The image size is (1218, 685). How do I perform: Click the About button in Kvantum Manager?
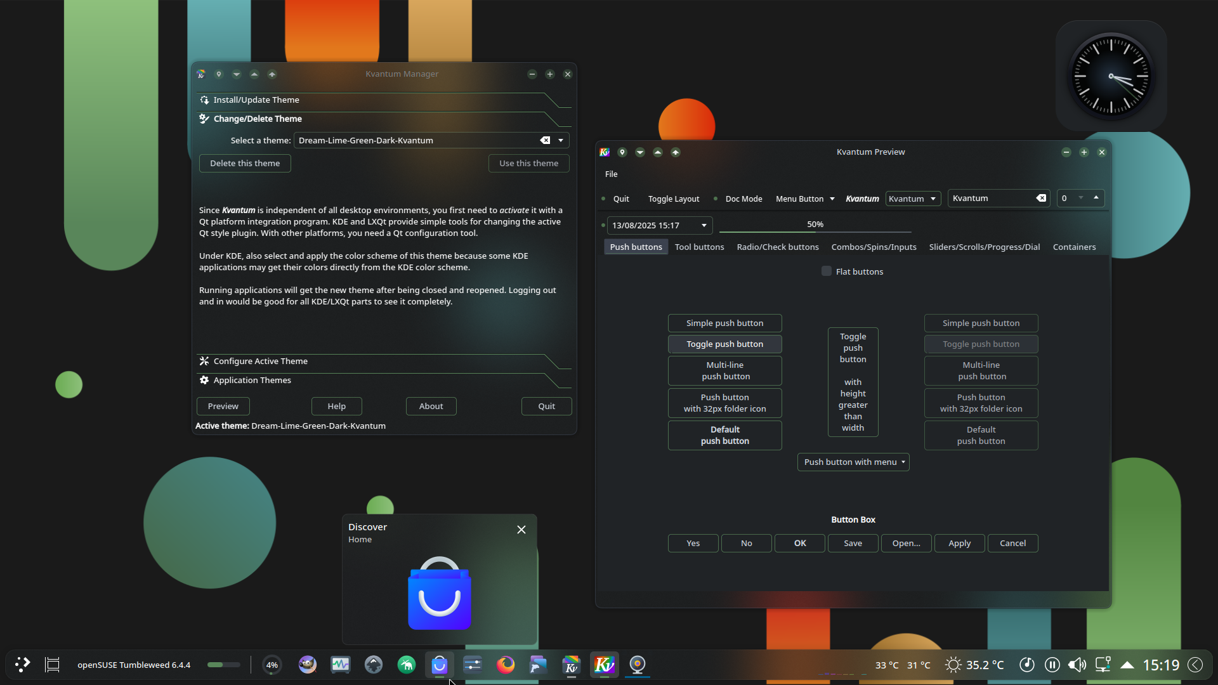(x=431, y=406)
